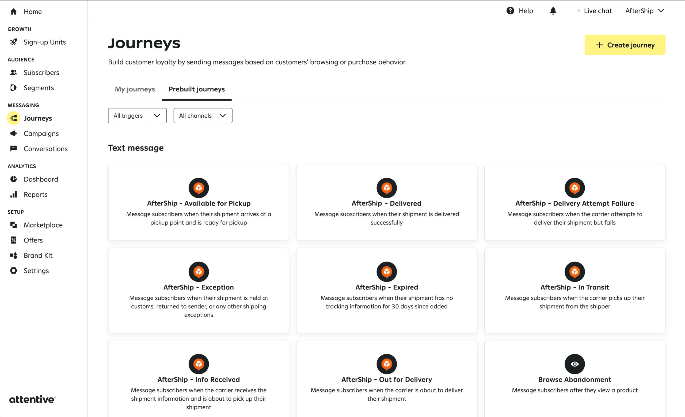Click the Campaigns megaphone icon

point(13,134)
